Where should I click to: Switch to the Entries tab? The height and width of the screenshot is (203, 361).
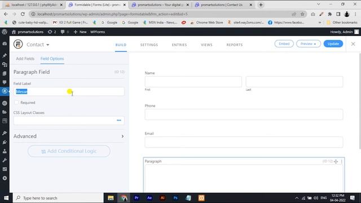(x=179, y=45)
